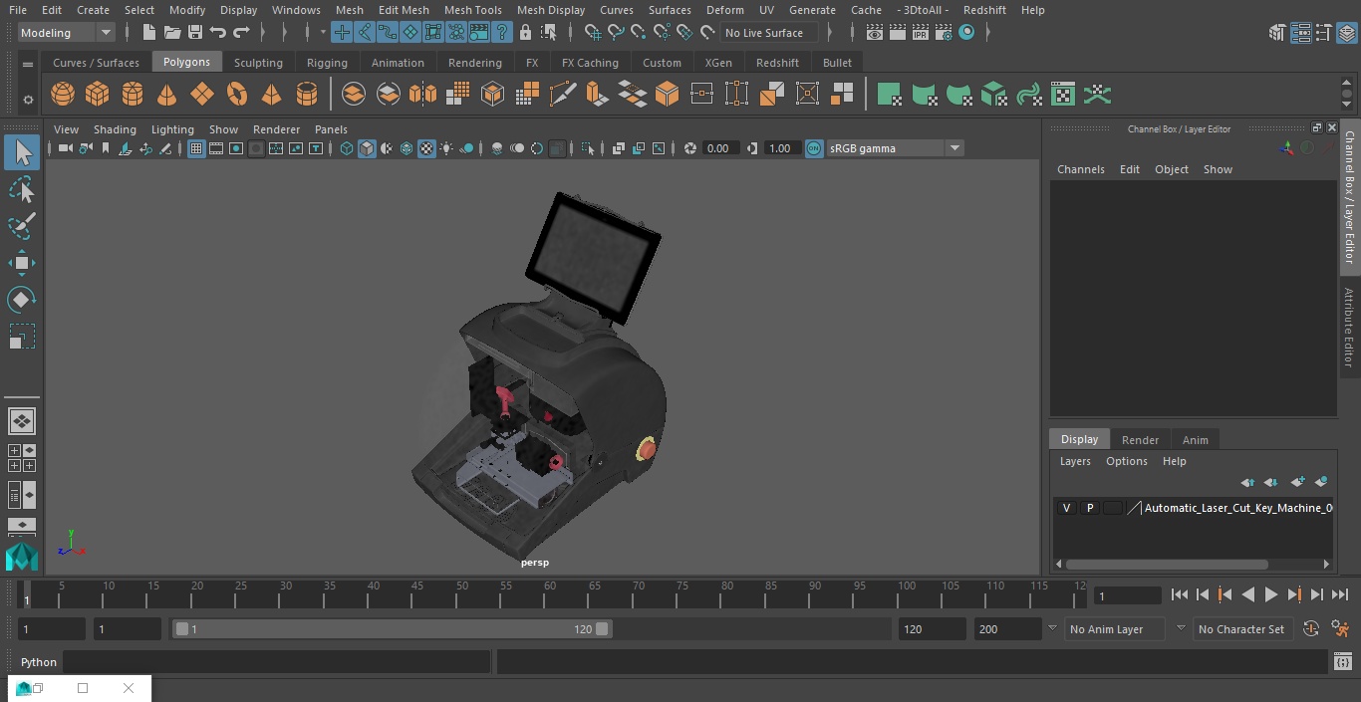Viewport: 1361px width, 702px height.
Task: Toggle wireframe shading in viewport
Action: pos(347,148)
